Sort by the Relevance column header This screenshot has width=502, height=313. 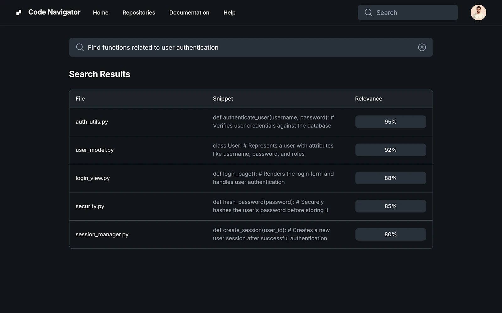pos(368,99)
